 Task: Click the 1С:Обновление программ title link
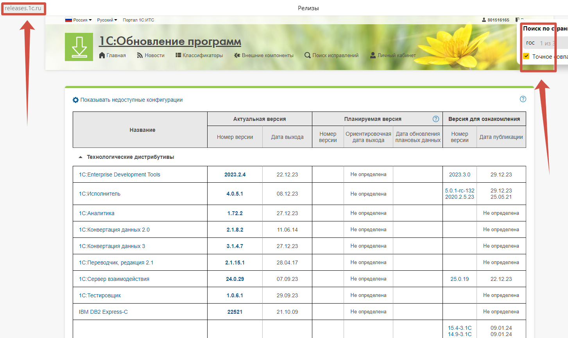tap(170, 41)
